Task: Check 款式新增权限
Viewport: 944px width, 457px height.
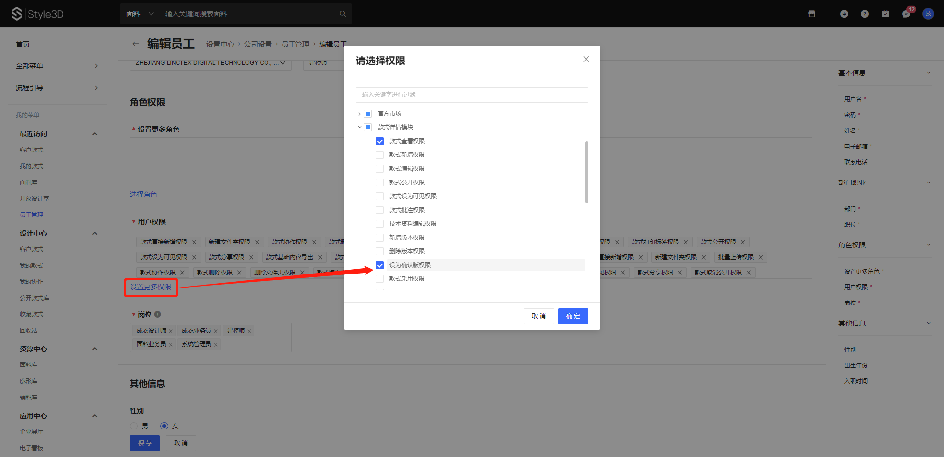Action: [x=380, y=155]
